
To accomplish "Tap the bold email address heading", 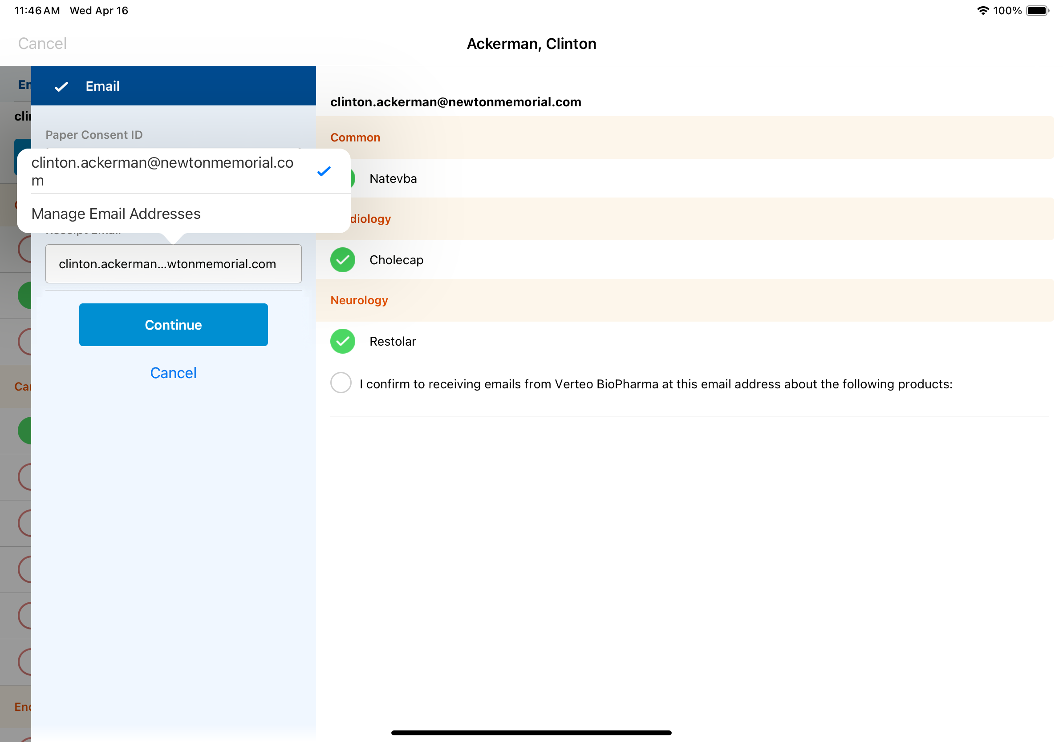I will [455, 102].
